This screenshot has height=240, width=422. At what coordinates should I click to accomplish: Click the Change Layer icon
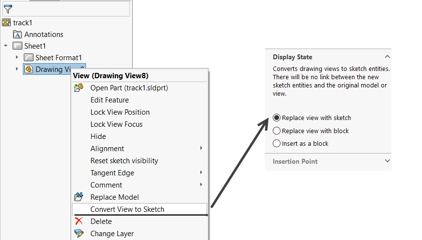tap(79, 233)
